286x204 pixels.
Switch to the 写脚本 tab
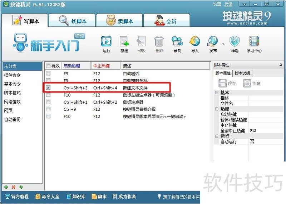[x=25, y=20]
